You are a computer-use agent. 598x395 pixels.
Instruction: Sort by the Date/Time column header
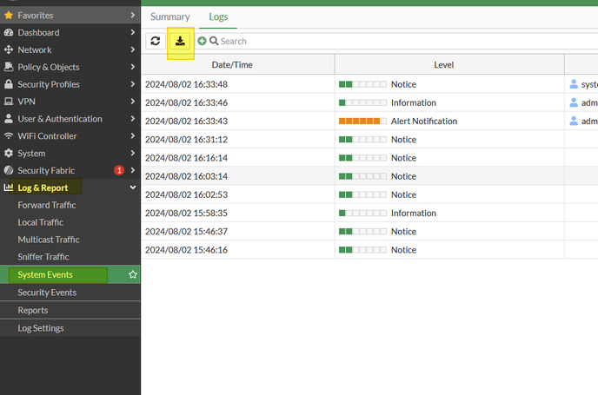click(x=238, y=64)
